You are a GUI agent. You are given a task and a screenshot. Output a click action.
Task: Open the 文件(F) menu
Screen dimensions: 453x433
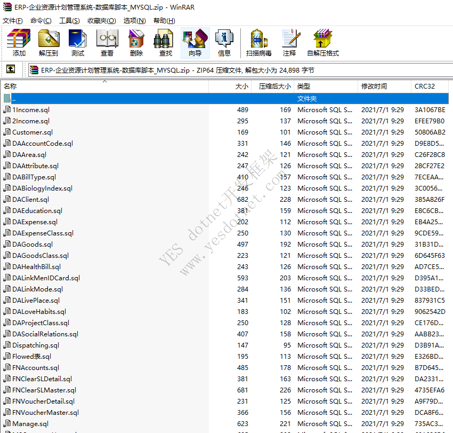point(12,21)
